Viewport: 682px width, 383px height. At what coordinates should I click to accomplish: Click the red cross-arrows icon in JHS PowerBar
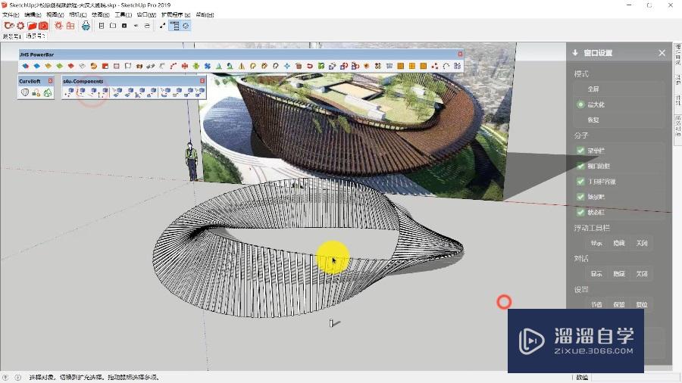pyautogui.click(x=184, y=66)
